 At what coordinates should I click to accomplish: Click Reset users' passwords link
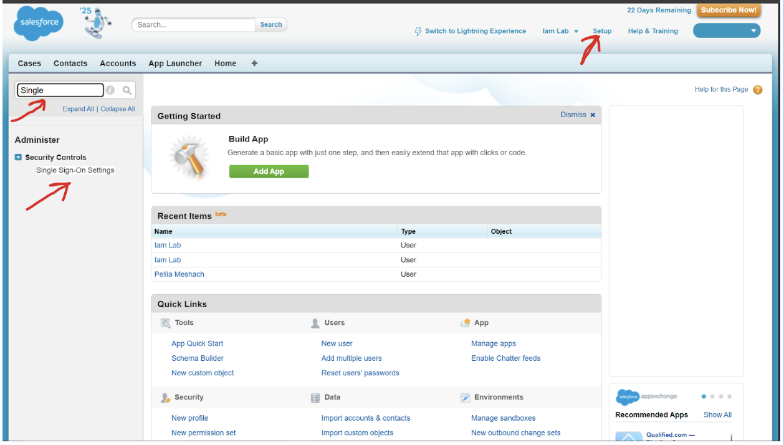pyautogui.click(x=360, y=373)
